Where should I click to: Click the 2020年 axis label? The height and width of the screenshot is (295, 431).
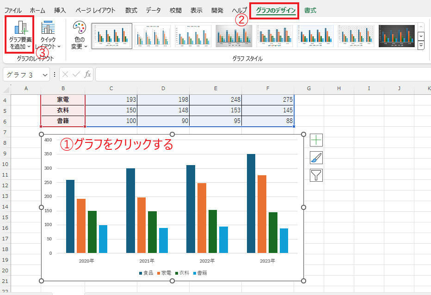(86, 261)
